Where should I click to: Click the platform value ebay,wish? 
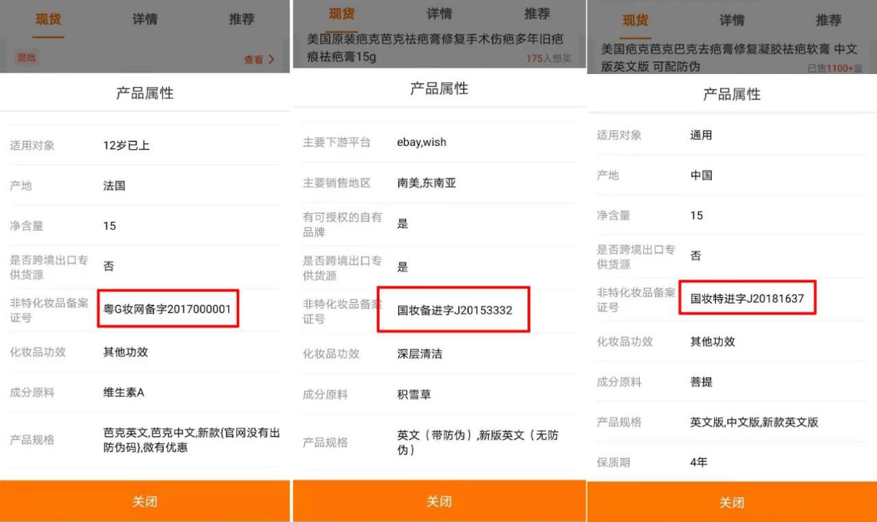point(422,142)
